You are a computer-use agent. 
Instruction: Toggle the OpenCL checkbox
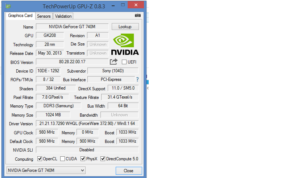40,159
